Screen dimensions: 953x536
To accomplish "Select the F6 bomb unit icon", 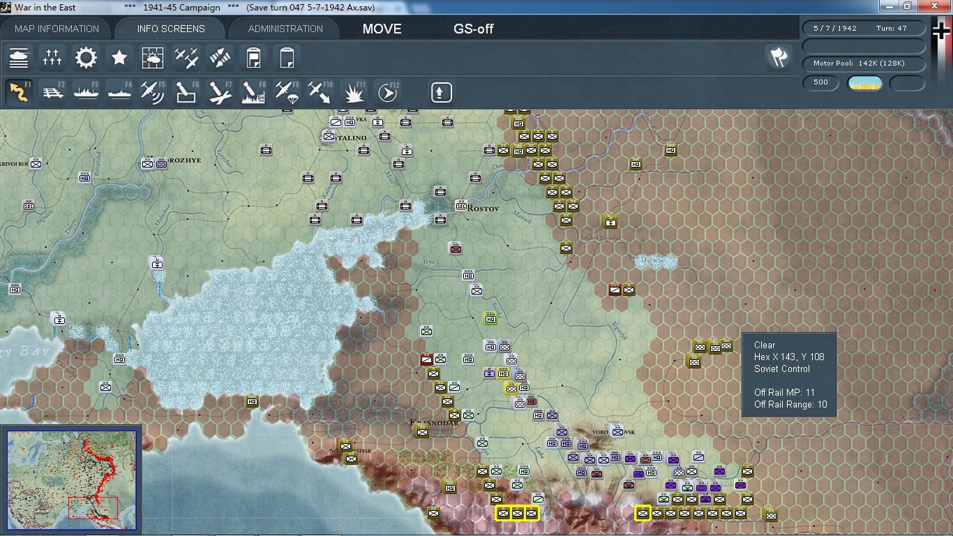I will pyautogui.click(x=186, y=92).
